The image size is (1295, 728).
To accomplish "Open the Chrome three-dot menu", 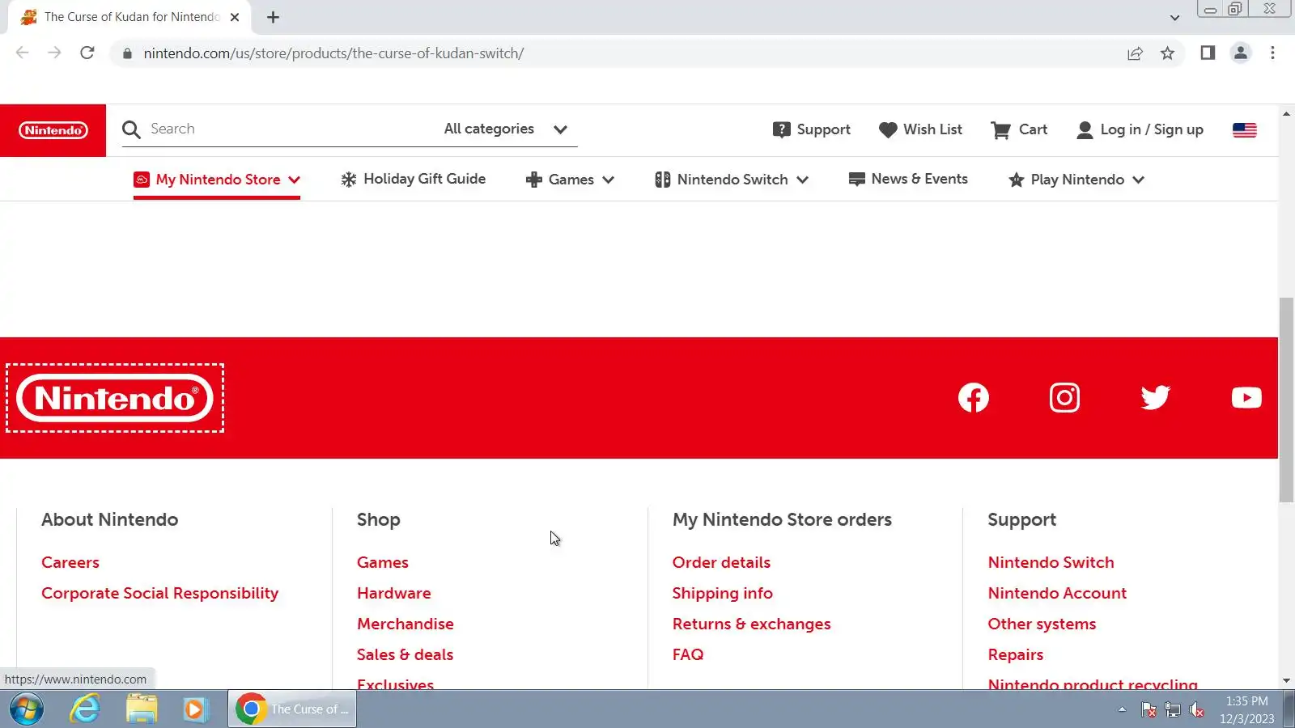I will coord(1272,53).
